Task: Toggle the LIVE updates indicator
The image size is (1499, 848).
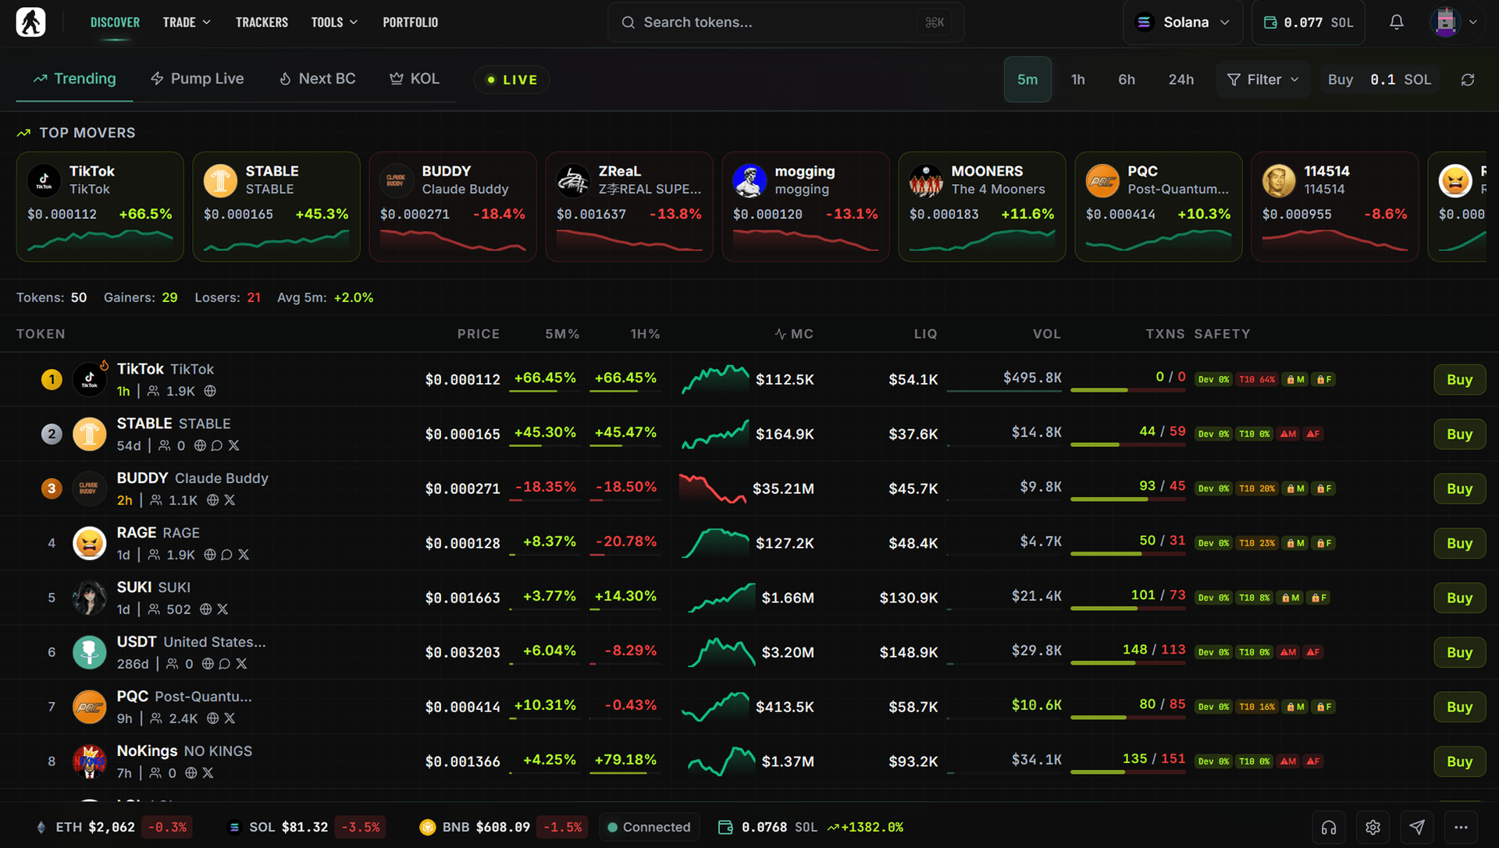Action: (512, 80)
